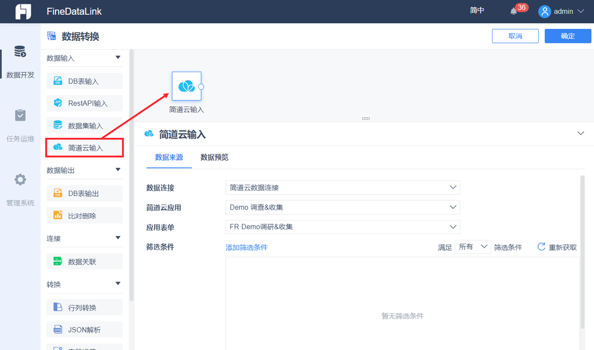Viewport: 594px width, 350px height.
Task: Select the DB表输入 operator icon
Action: click(x=58, y=81)
